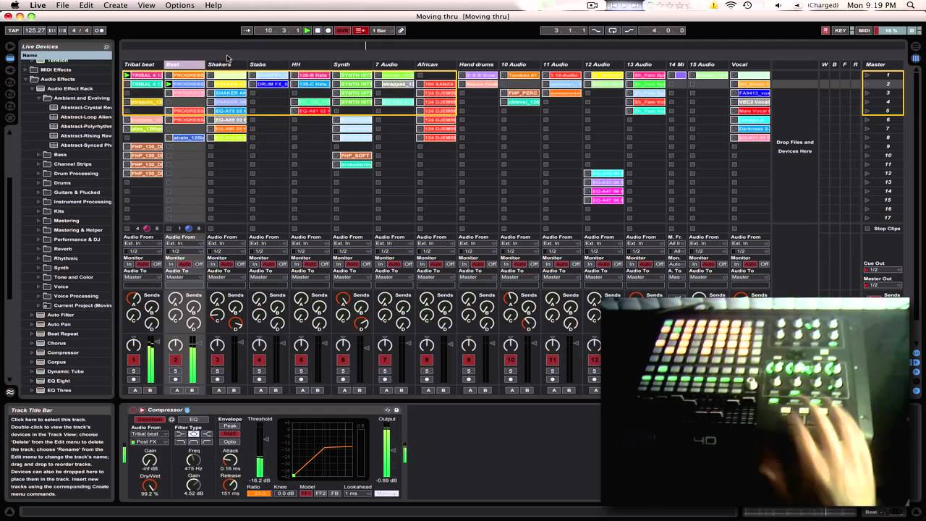Turn off the Compressor device activator
This screenshot has height=521, width=926.
point(132,410)
